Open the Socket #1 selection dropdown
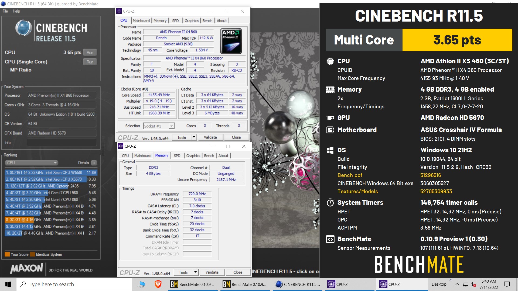The width and height of the screenshot is (518, 291). coord(159,126)
